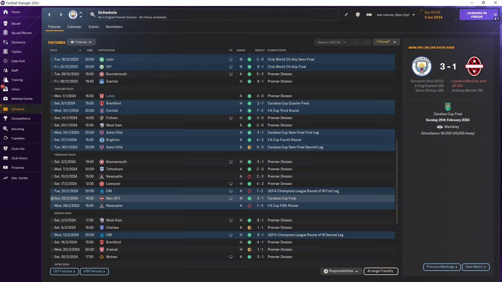This screenshot has width=502, height=282.
Task: Expand the Responsibilities dropdown
Action: point(341,271)
